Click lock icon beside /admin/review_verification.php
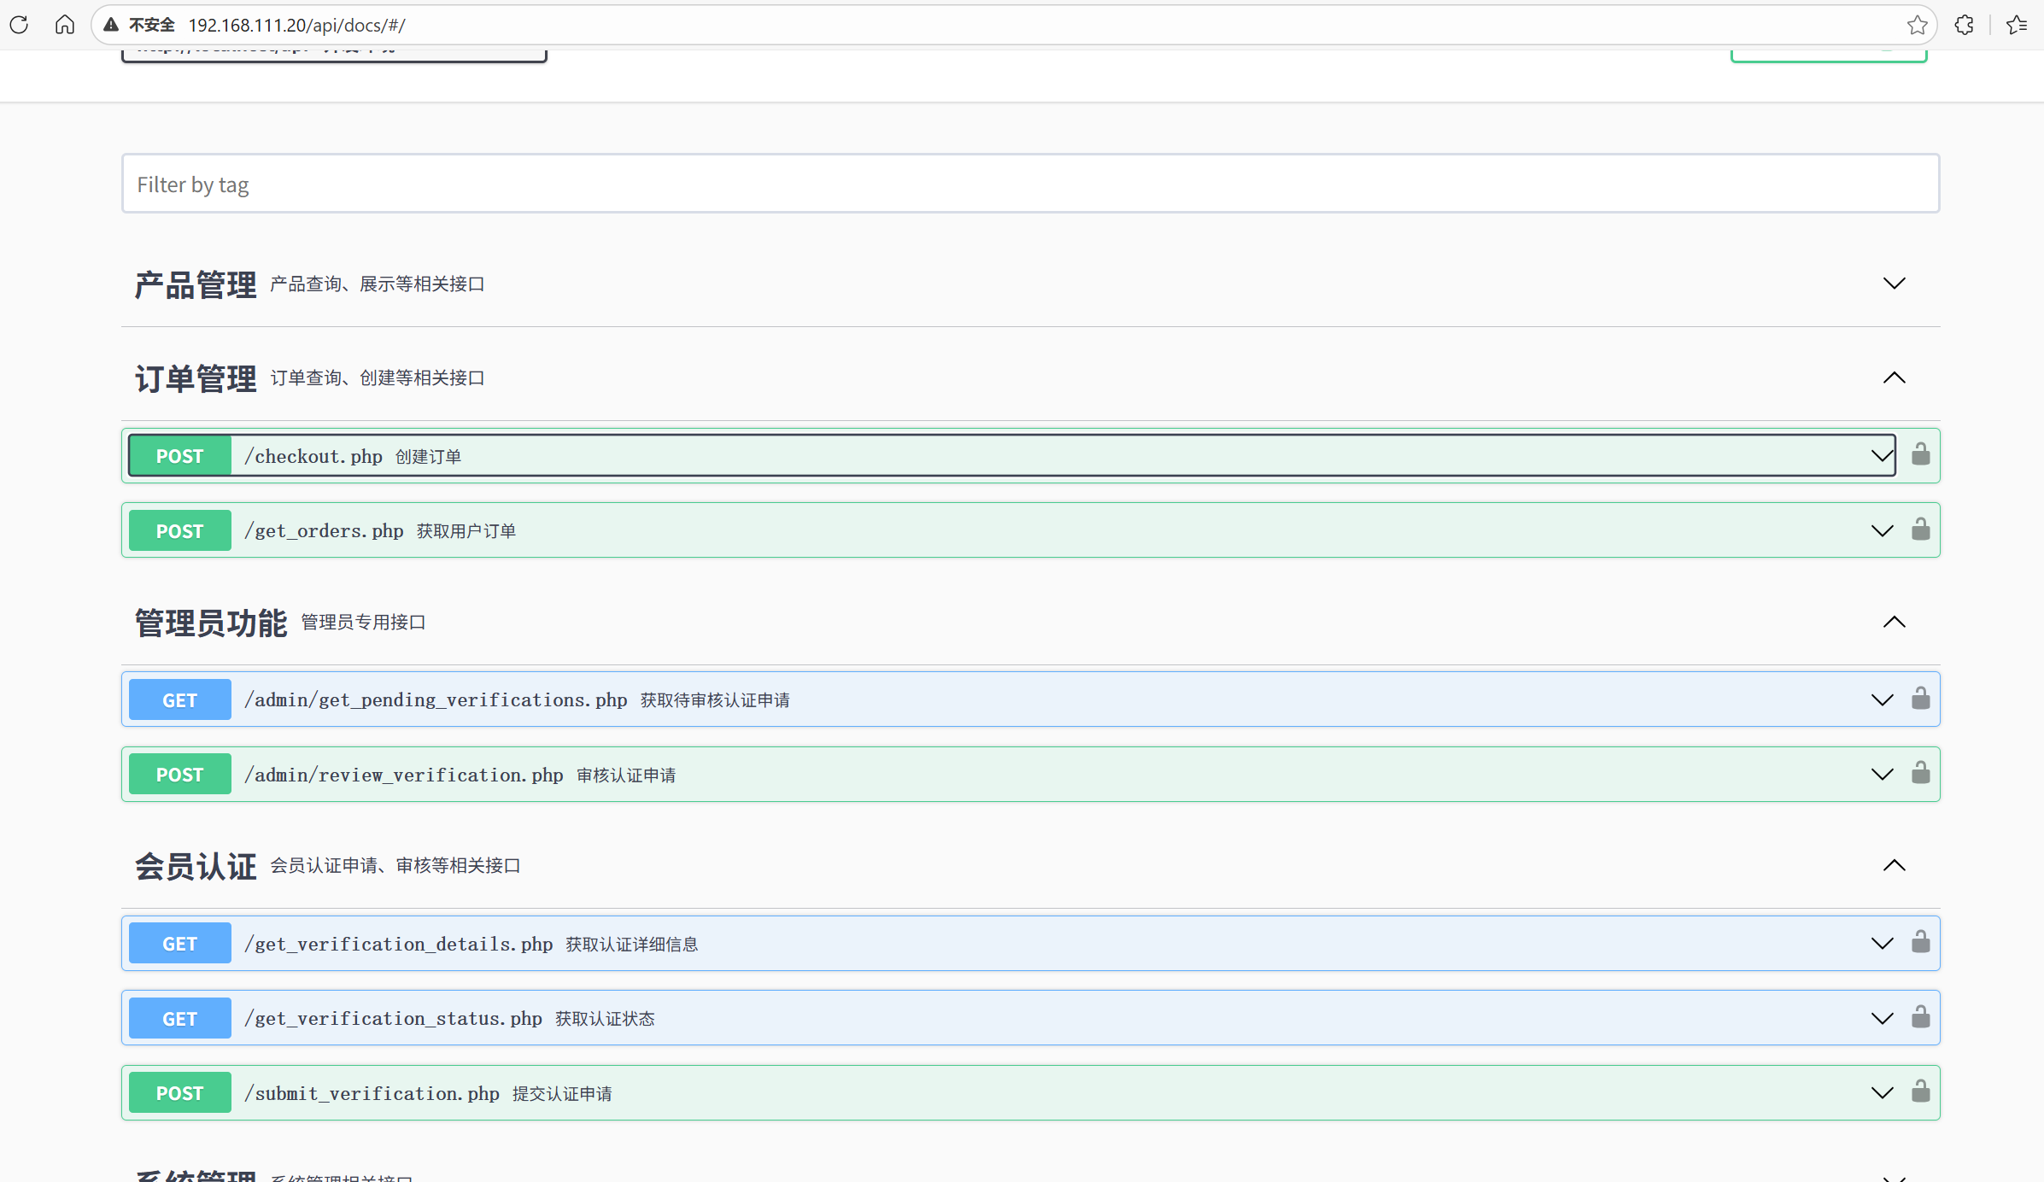The width and height of the screenshot is (2044, 1182). [1920, 773]
